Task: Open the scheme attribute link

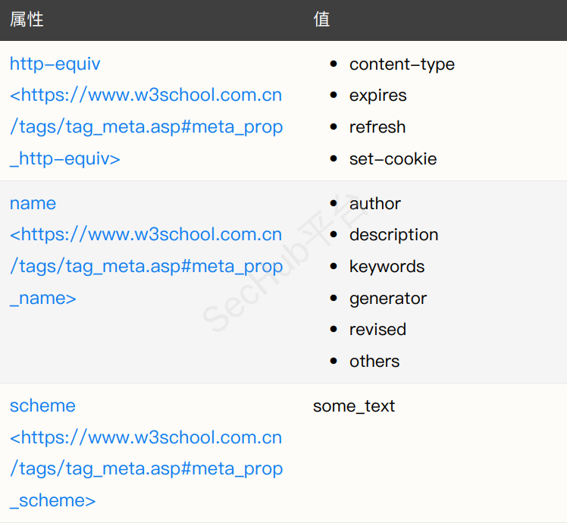Action: click(42, 406)
